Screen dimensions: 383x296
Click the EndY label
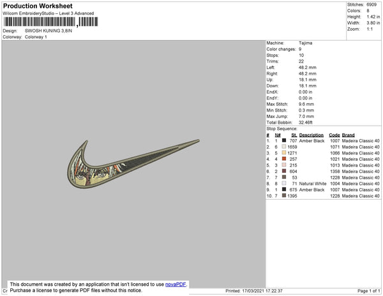[272, 98]
